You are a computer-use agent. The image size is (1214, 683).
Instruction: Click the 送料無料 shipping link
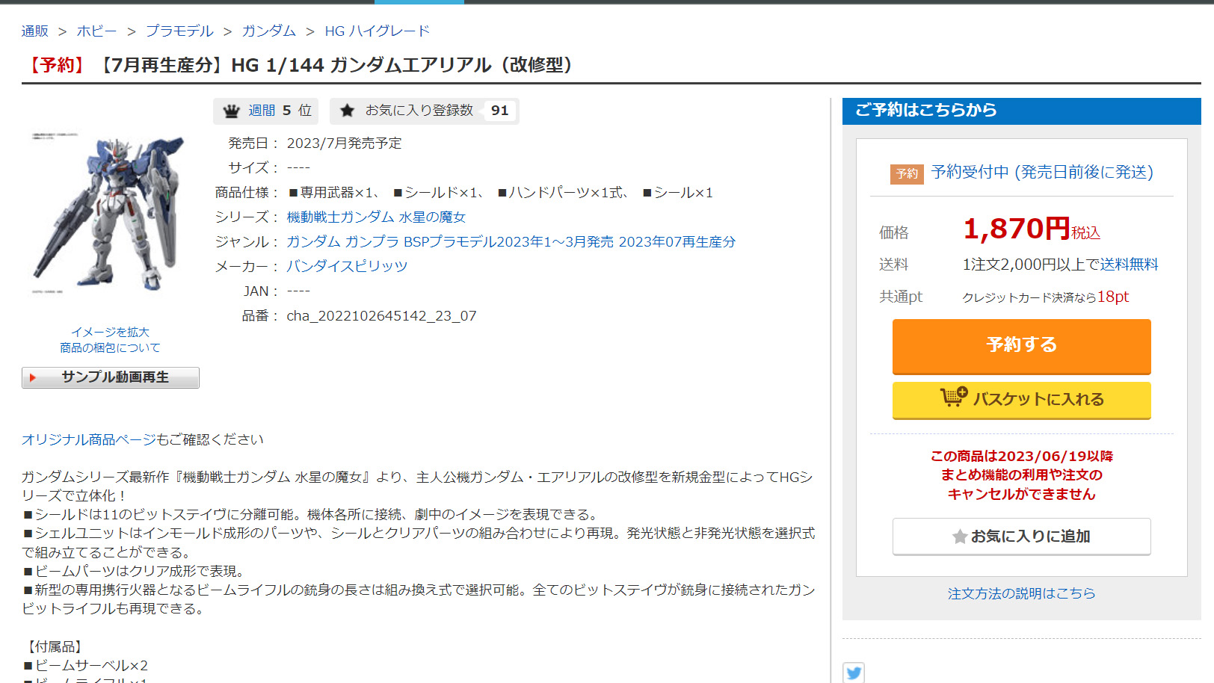click(1129, 265)
